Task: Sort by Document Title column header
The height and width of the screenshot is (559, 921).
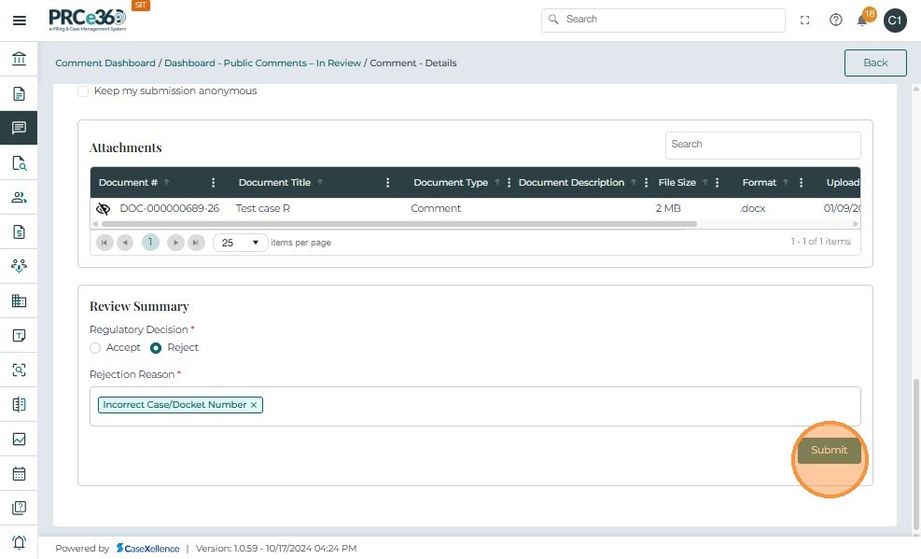Action: pos(274,183)
